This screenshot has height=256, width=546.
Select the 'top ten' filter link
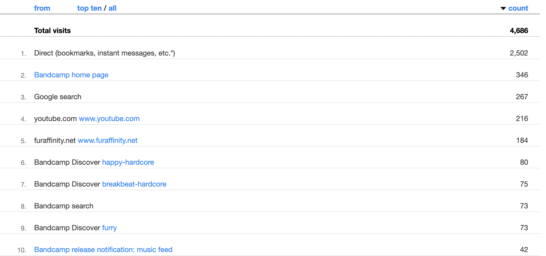[x=89, y=8]
